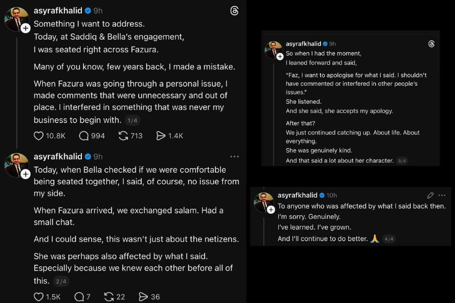Share the post showing 36 shares
This screenshot has width=455, height=303.
[x=144, y=297]
